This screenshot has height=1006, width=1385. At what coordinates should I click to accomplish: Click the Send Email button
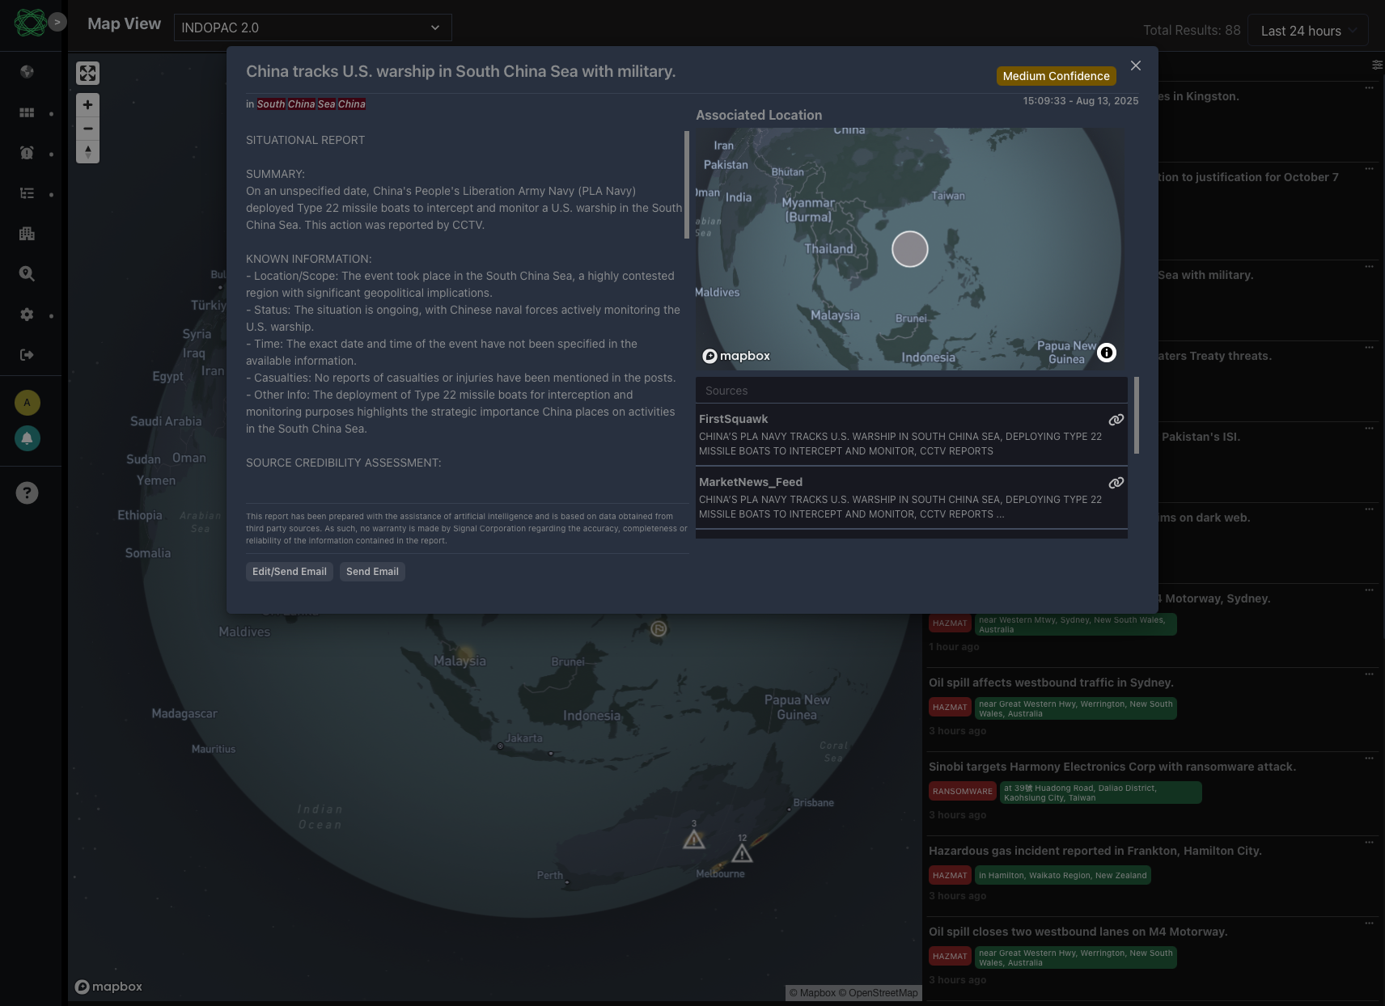372,572
